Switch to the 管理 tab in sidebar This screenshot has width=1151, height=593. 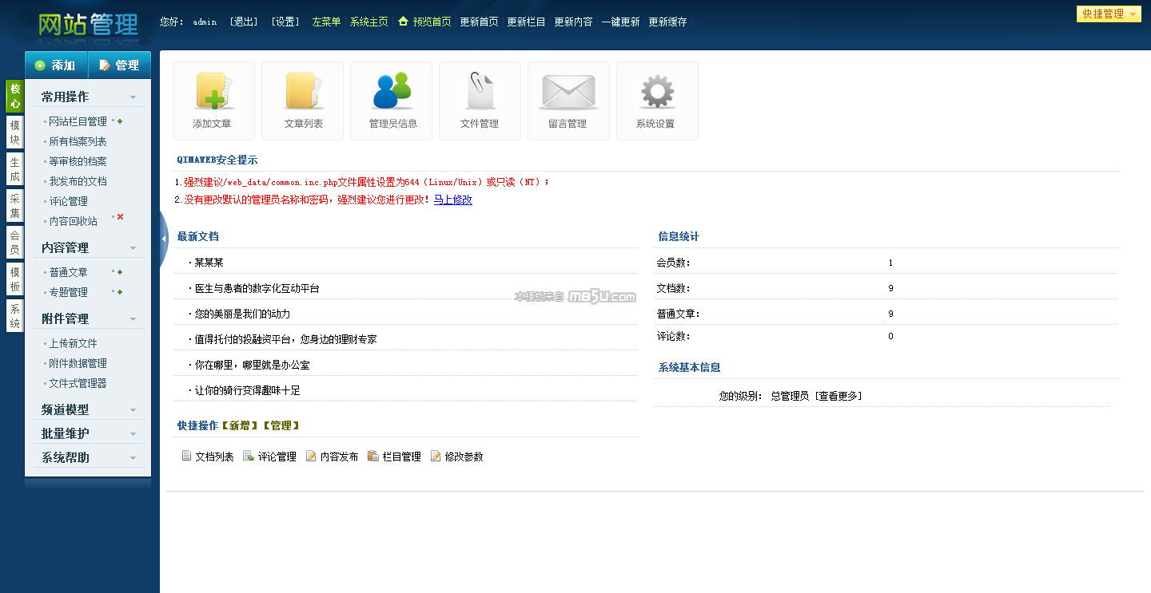(x=119, y=65)
